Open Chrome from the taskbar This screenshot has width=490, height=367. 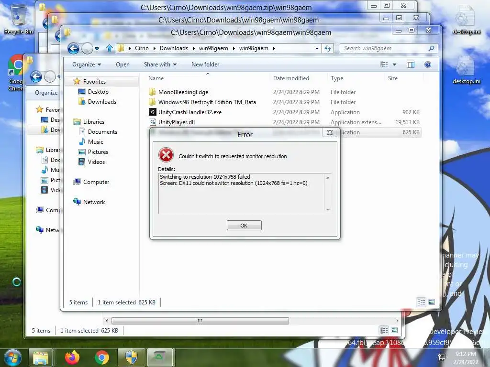point(102,357)
